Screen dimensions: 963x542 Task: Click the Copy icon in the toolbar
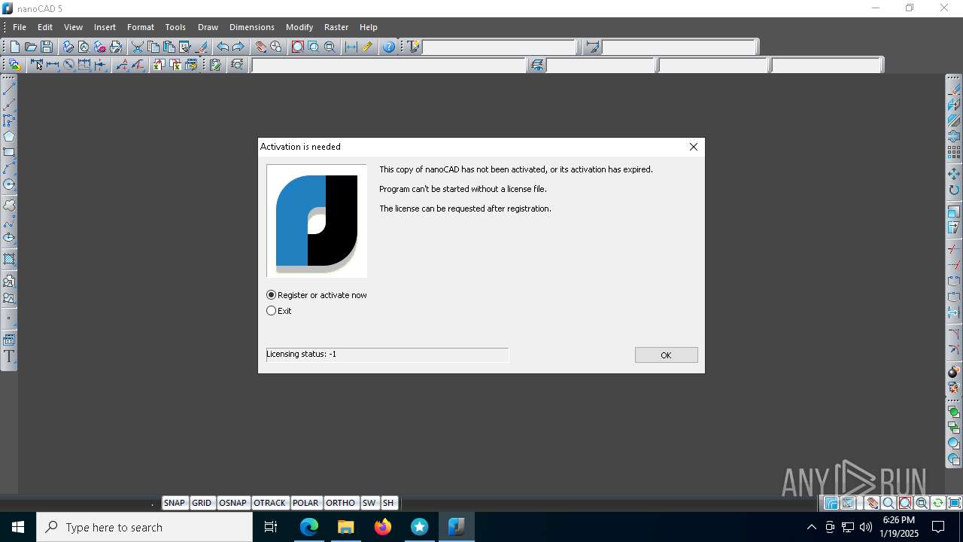[153, 47]
